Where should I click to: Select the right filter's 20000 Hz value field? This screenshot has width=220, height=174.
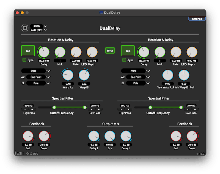[191, 106]
